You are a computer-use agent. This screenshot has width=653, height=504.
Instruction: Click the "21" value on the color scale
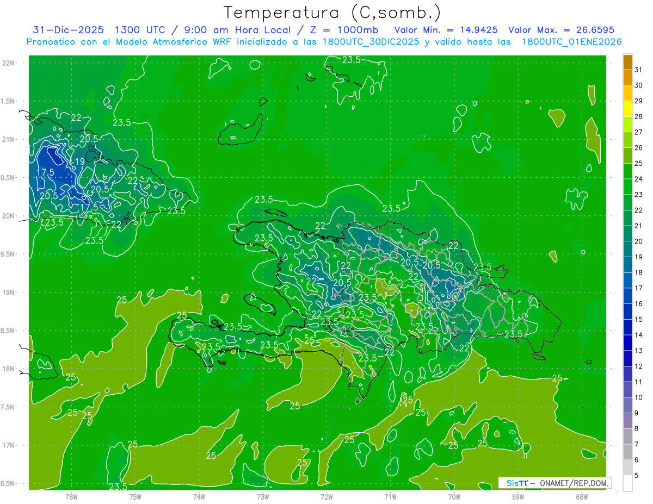638,226
